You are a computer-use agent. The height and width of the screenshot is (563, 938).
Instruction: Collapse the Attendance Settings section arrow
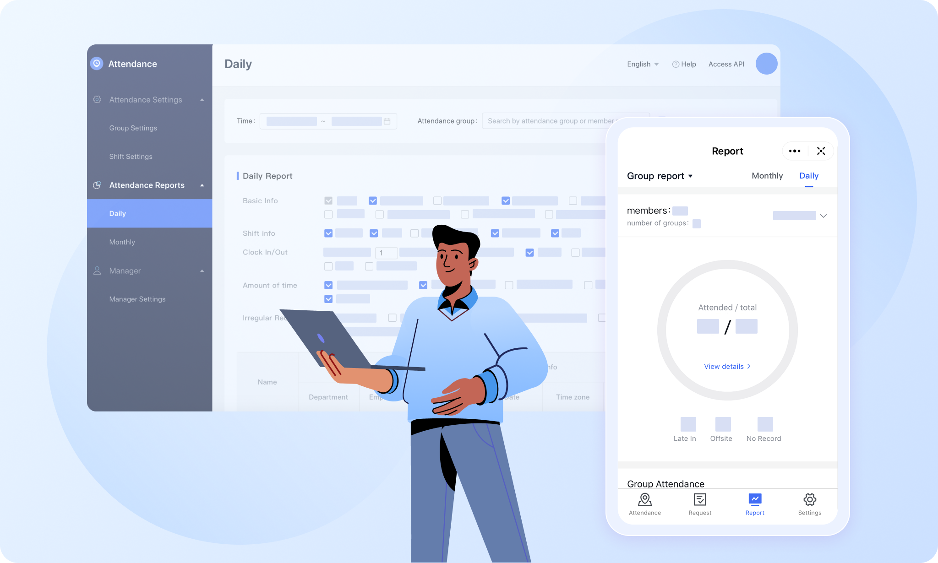point(202,100)
